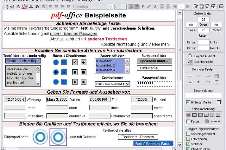Viewport: 226px width, 150px height.
Task: Insert a password form field icon
Action: 208,82
